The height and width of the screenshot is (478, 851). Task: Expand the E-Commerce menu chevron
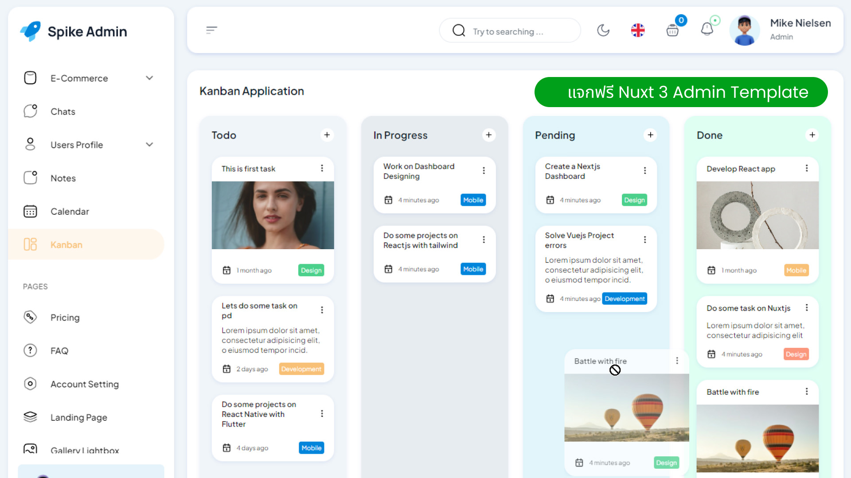149,78
